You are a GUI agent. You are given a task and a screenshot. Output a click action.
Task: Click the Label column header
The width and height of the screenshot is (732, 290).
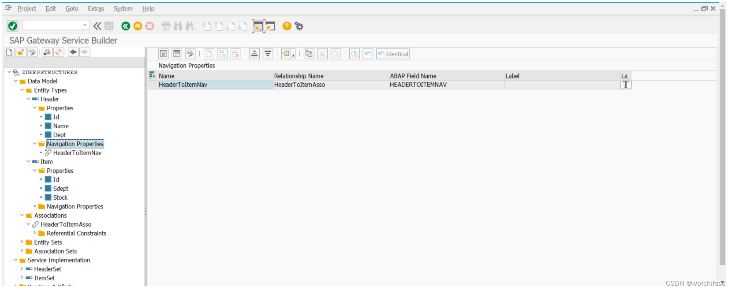tap(562, 76)
